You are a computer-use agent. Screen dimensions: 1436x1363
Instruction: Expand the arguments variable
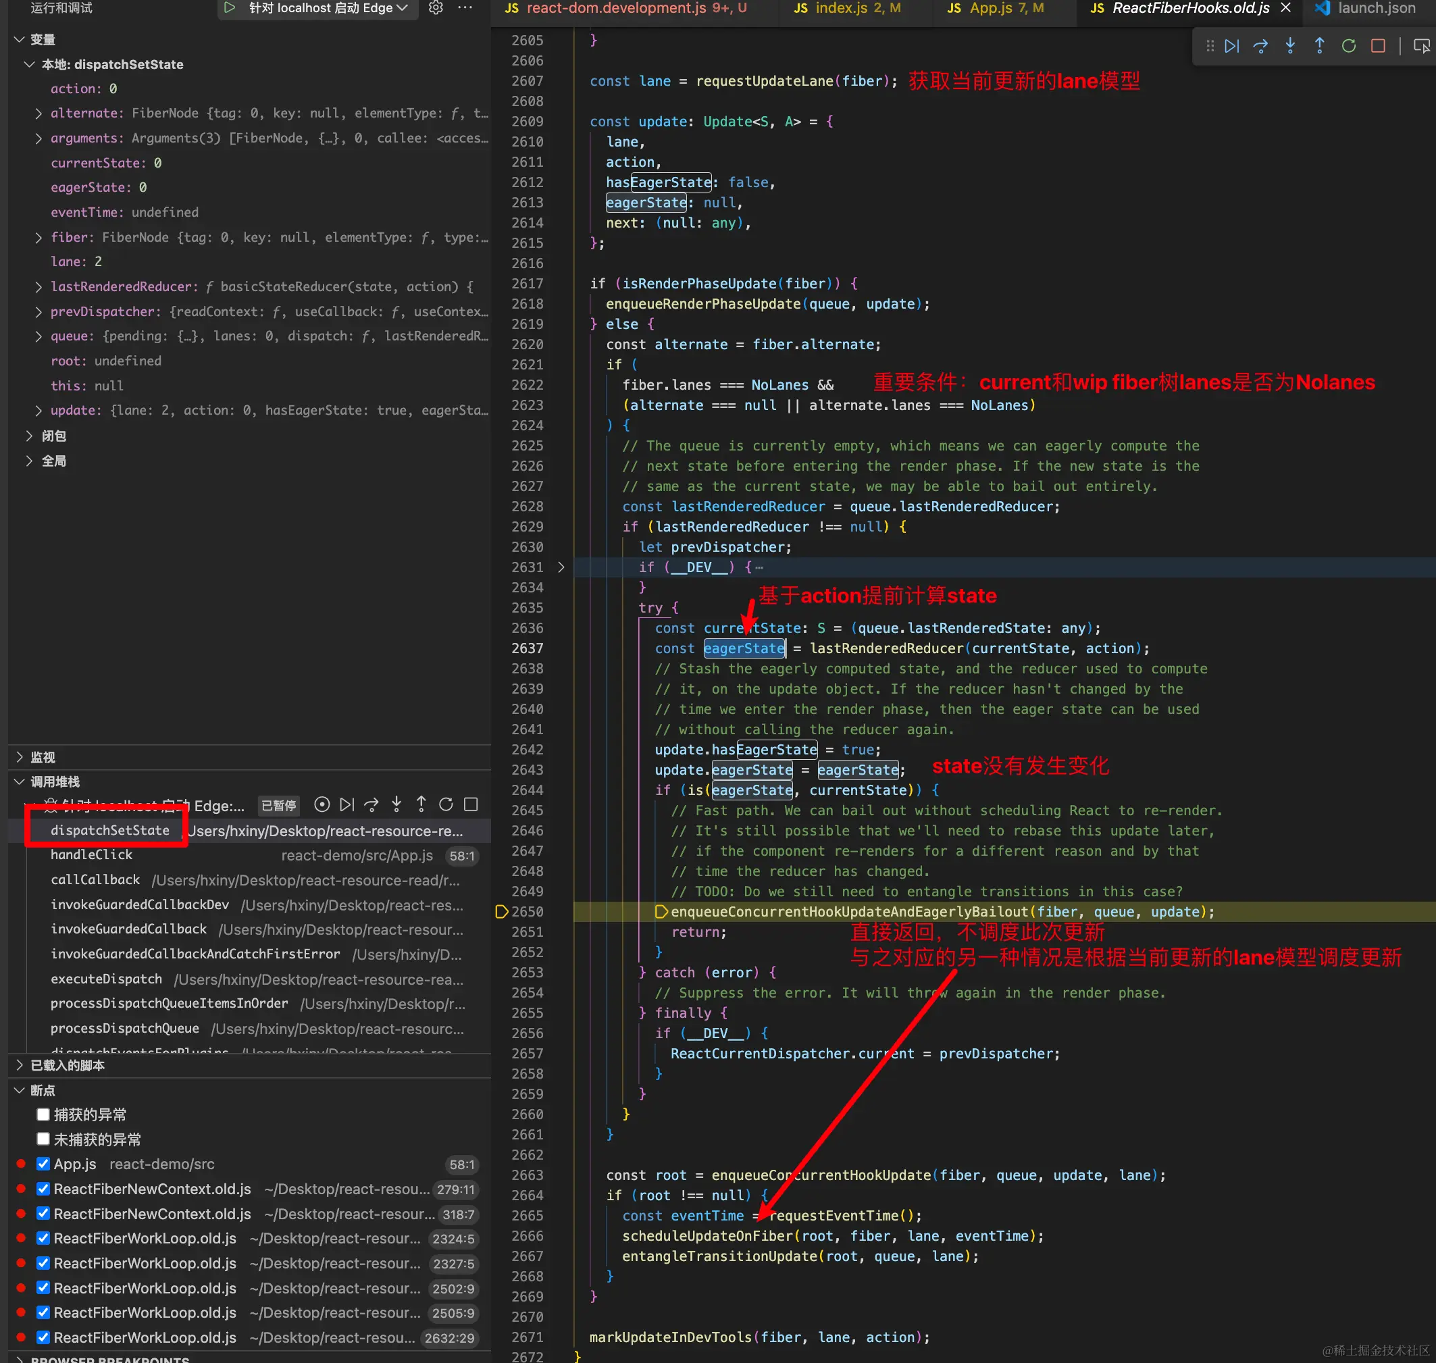pos(39,138)
